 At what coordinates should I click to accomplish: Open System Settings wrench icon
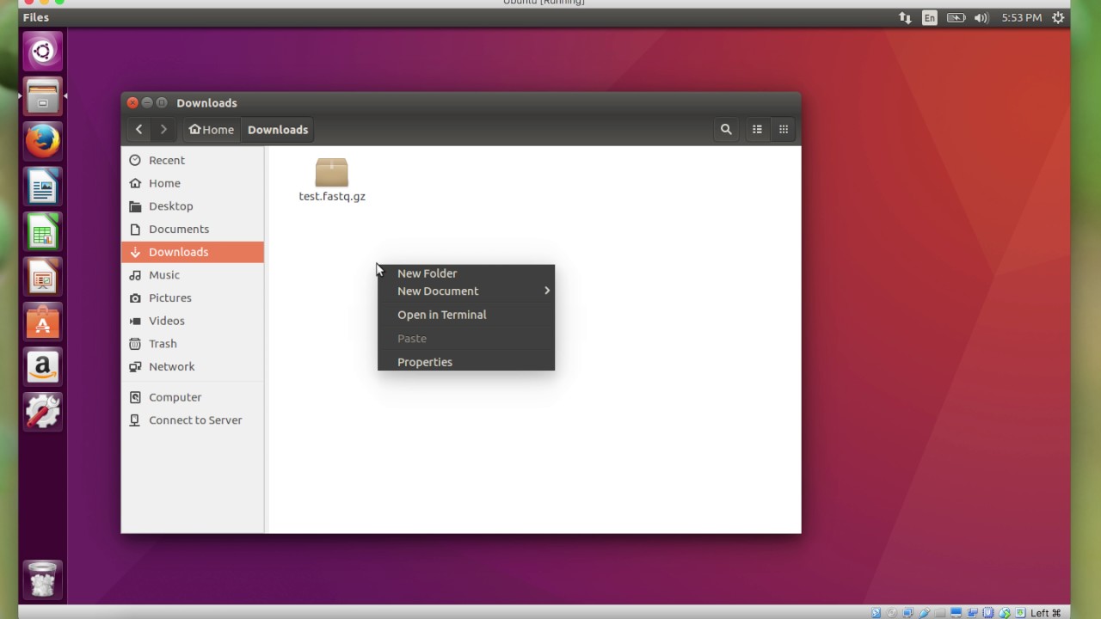42,412
